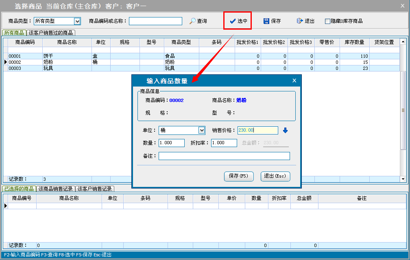410x260 pixels.
Task: Click the 商品编码或名称 search field
Action: [155, 21]
